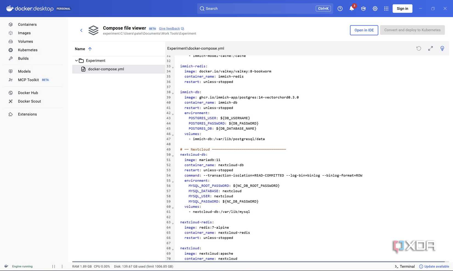
Task: Open the Extensions puzzle icon
Action: point(11,114)
